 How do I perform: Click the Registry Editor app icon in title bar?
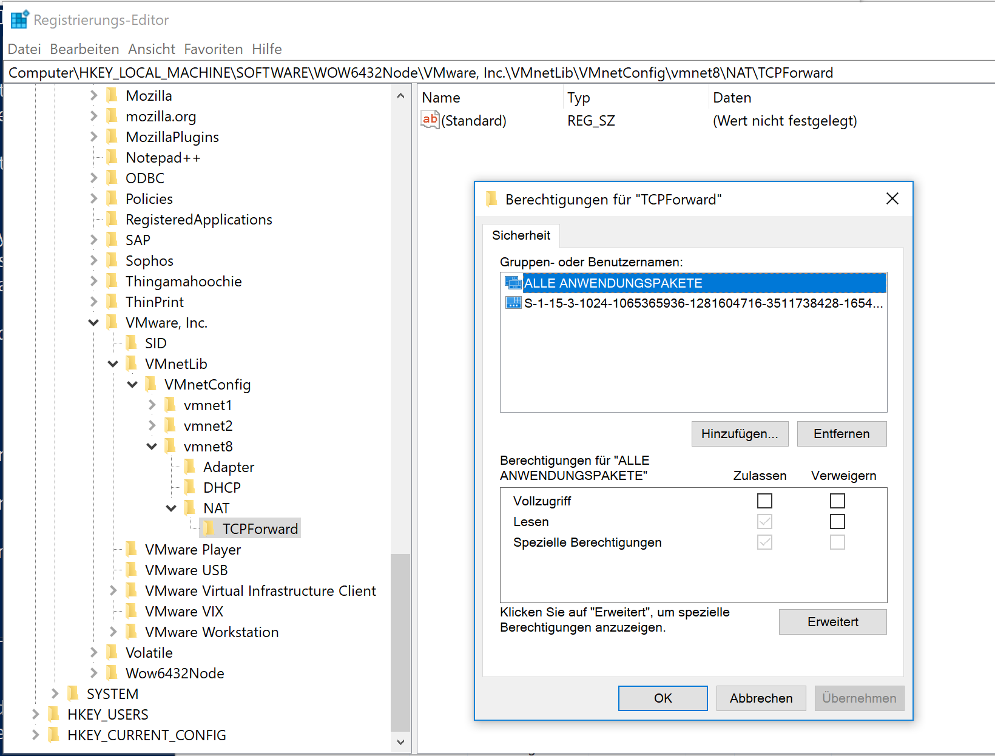click(x=19, y=19)
